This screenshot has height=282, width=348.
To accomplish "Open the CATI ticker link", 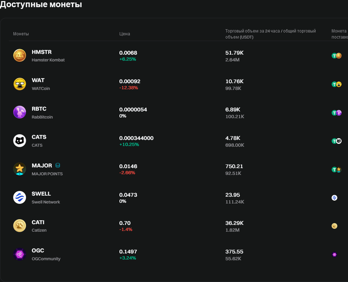I will pyautogui.click(x=38, y=222).
